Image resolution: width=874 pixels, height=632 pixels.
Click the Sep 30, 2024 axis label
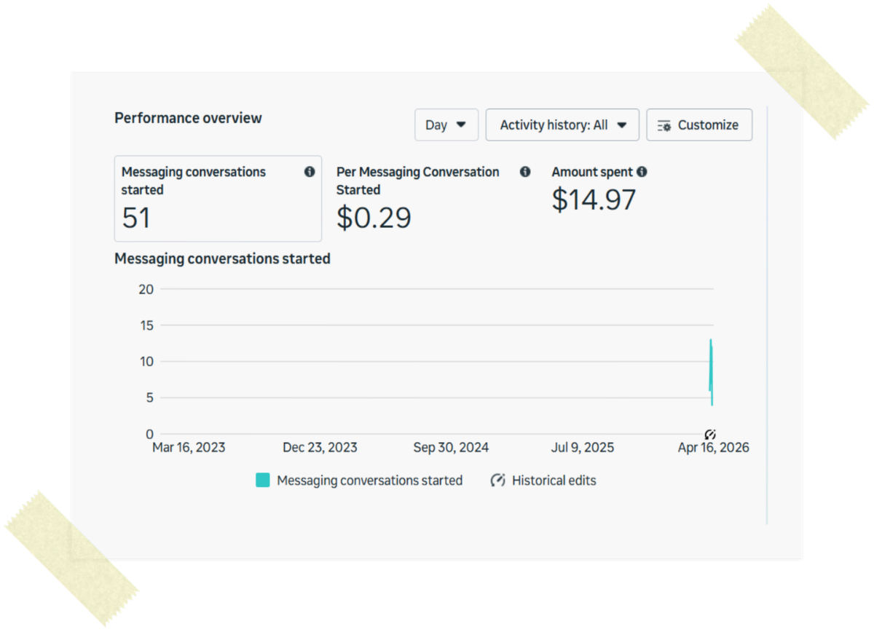[451, 448]
